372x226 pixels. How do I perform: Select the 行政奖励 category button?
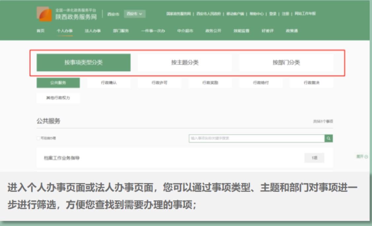[210, 83]
